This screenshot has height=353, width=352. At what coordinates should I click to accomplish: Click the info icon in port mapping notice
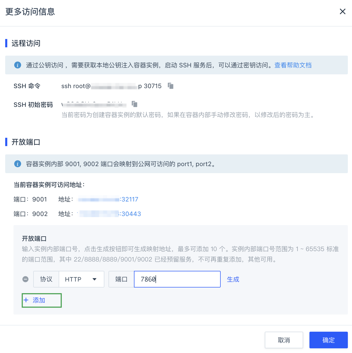(x=18, y=164)
